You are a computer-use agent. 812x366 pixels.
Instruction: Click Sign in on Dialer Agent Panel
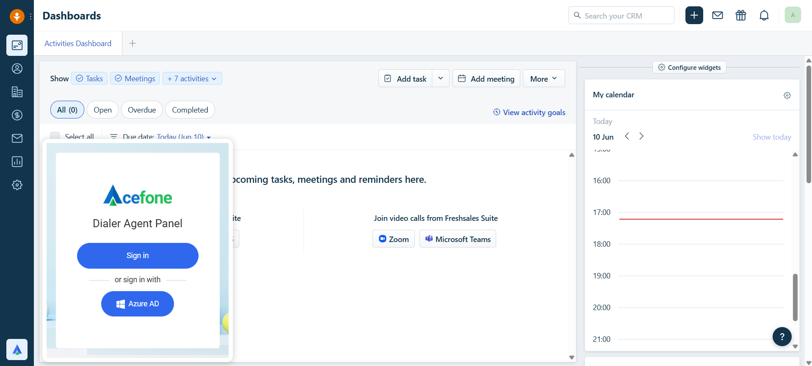point(138,256)
